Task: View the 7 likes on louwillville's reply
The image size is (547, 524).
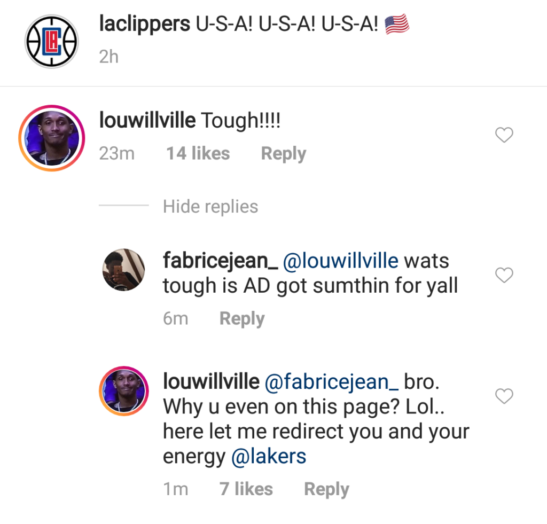Action: tap(246, 489)
